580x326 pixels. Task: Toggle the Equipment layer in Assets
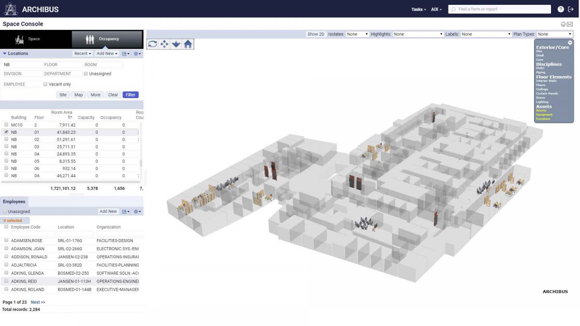544,114
